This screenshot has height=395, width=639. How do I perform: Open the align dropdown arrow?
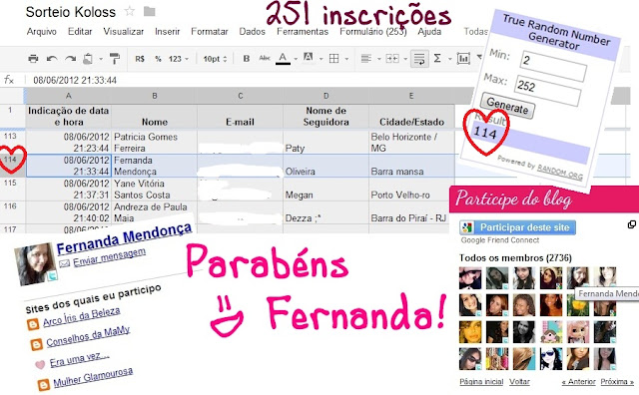pos(378,59)
